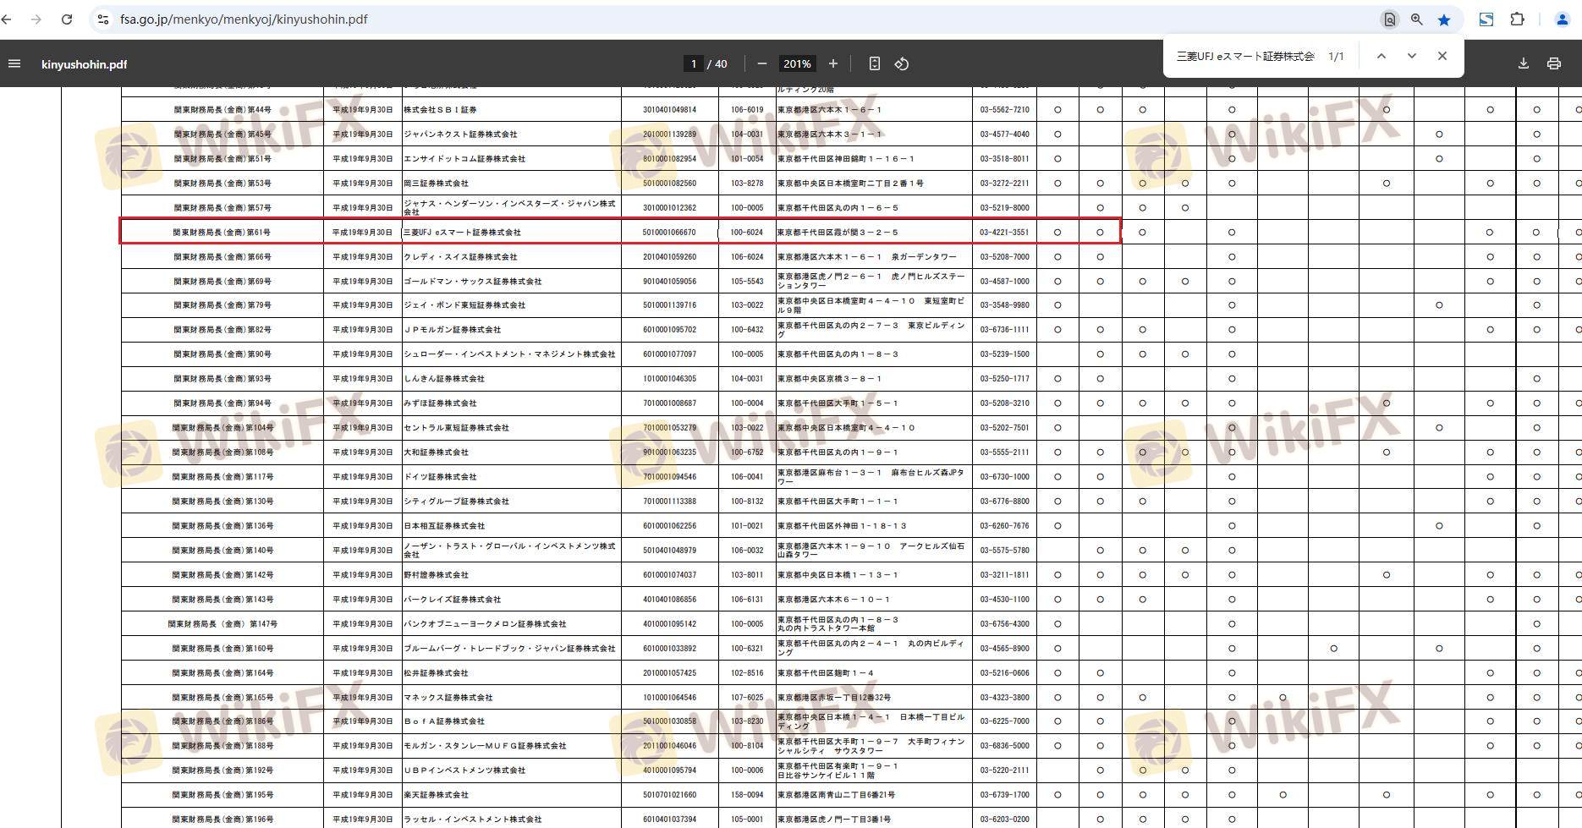Select phone number 03-5562-7210
Image resolution: width=1582 pixels, height=828 pixels.
tap(1005, 110)
